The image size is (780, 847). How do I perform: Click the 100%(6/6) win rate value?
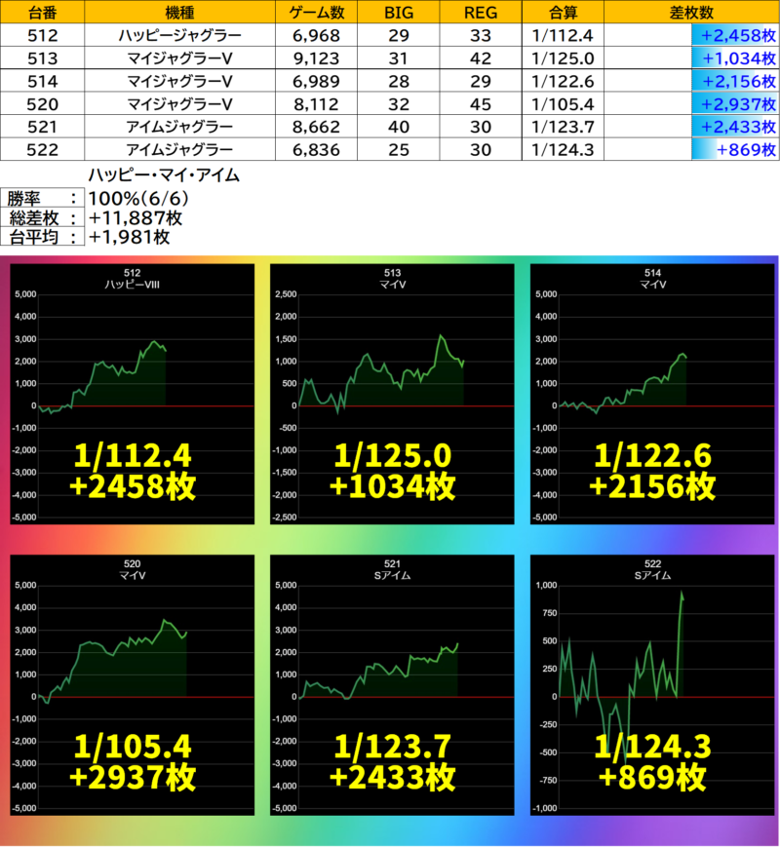click(138, 198)
